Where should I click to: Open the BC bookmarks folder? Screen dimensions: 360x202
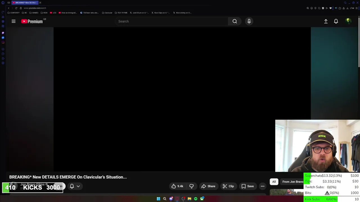pos(24,13)
